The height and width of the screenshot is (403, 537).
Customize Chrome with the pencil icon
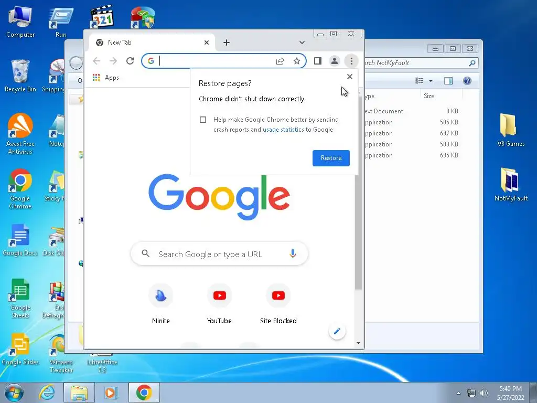tap(337, 331)
